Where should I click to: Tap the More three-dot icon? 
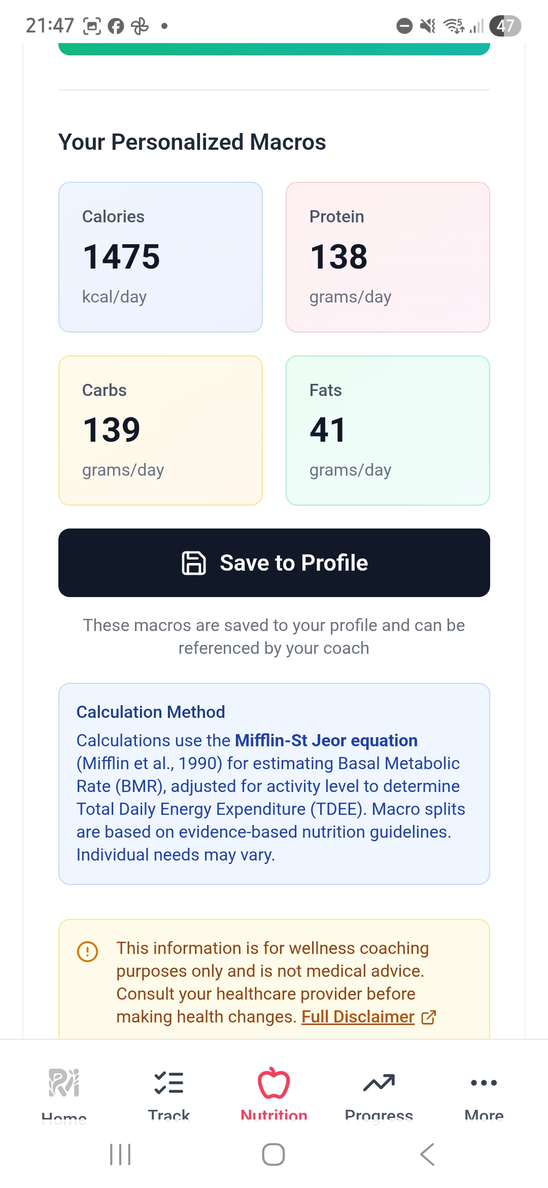(483, 1082)
